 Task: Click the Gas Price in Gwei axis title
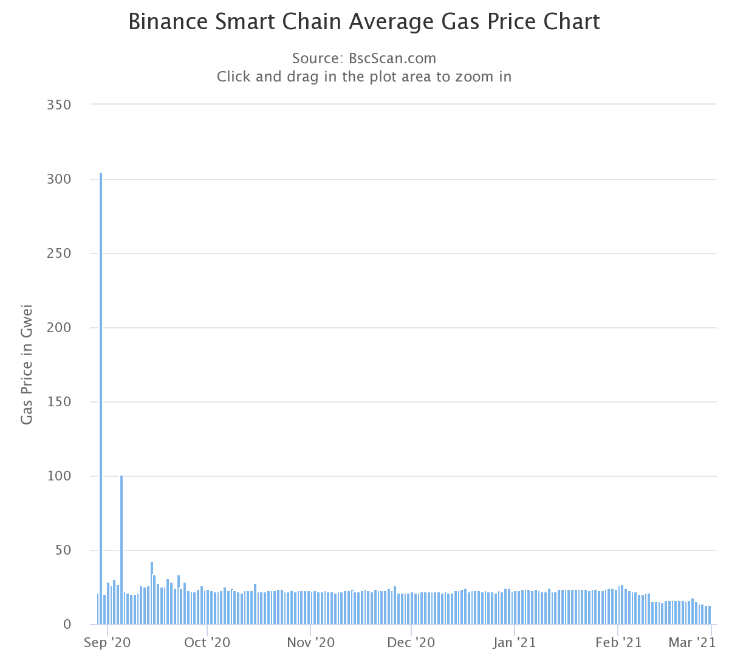27,364
